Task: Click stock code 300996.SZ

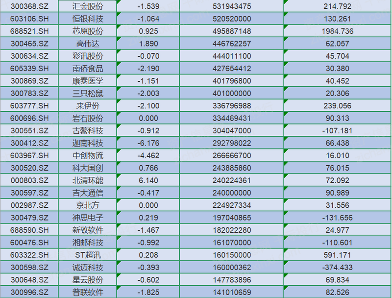Action: click(x=29, y=293)
